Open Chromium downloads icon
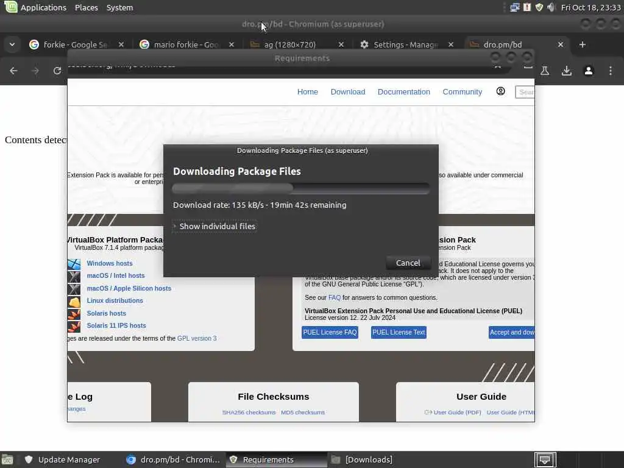The width and height of the screenshot is (624, 468). pos(567,71)
